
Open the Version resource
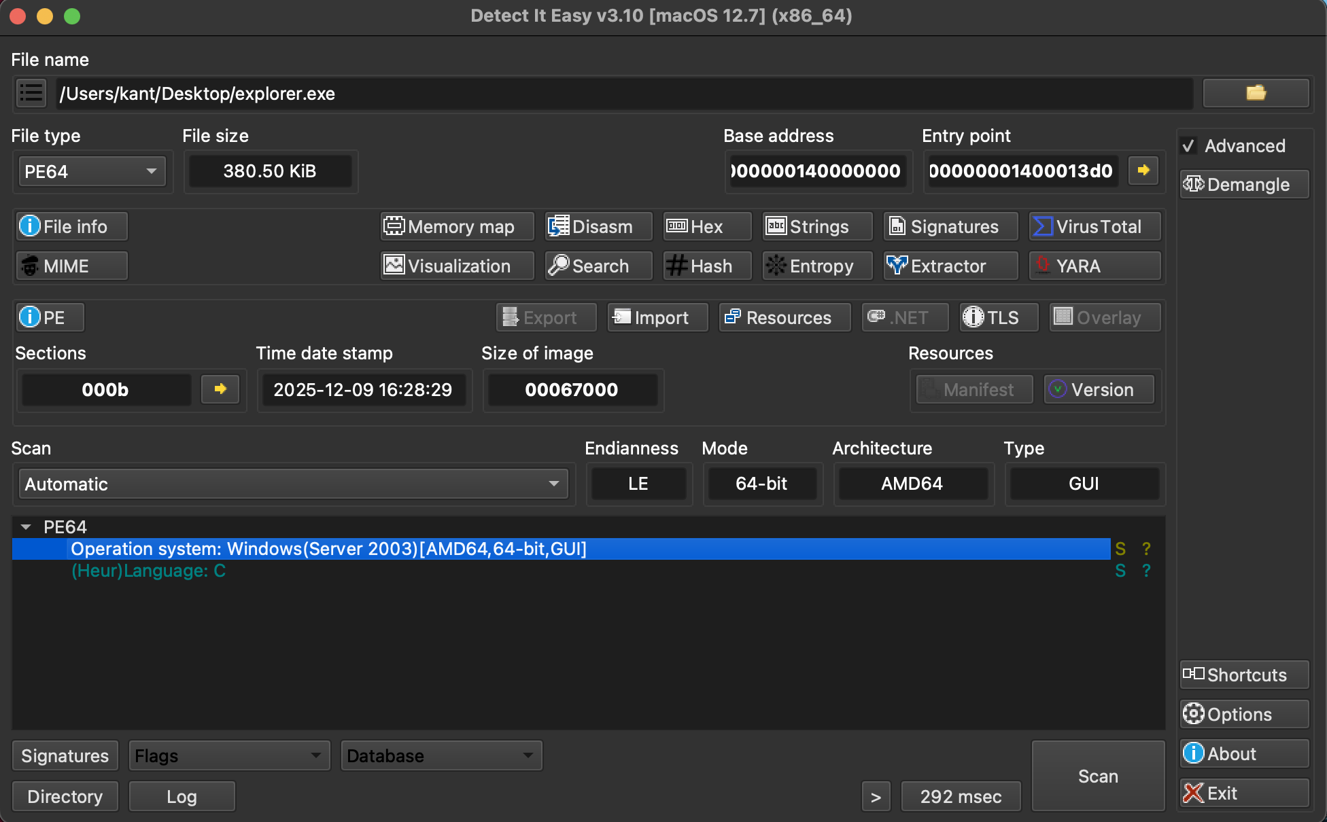click(1099, 389)
